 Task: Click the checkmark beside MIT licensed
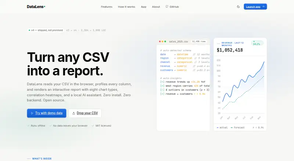[x=93, y=126]
